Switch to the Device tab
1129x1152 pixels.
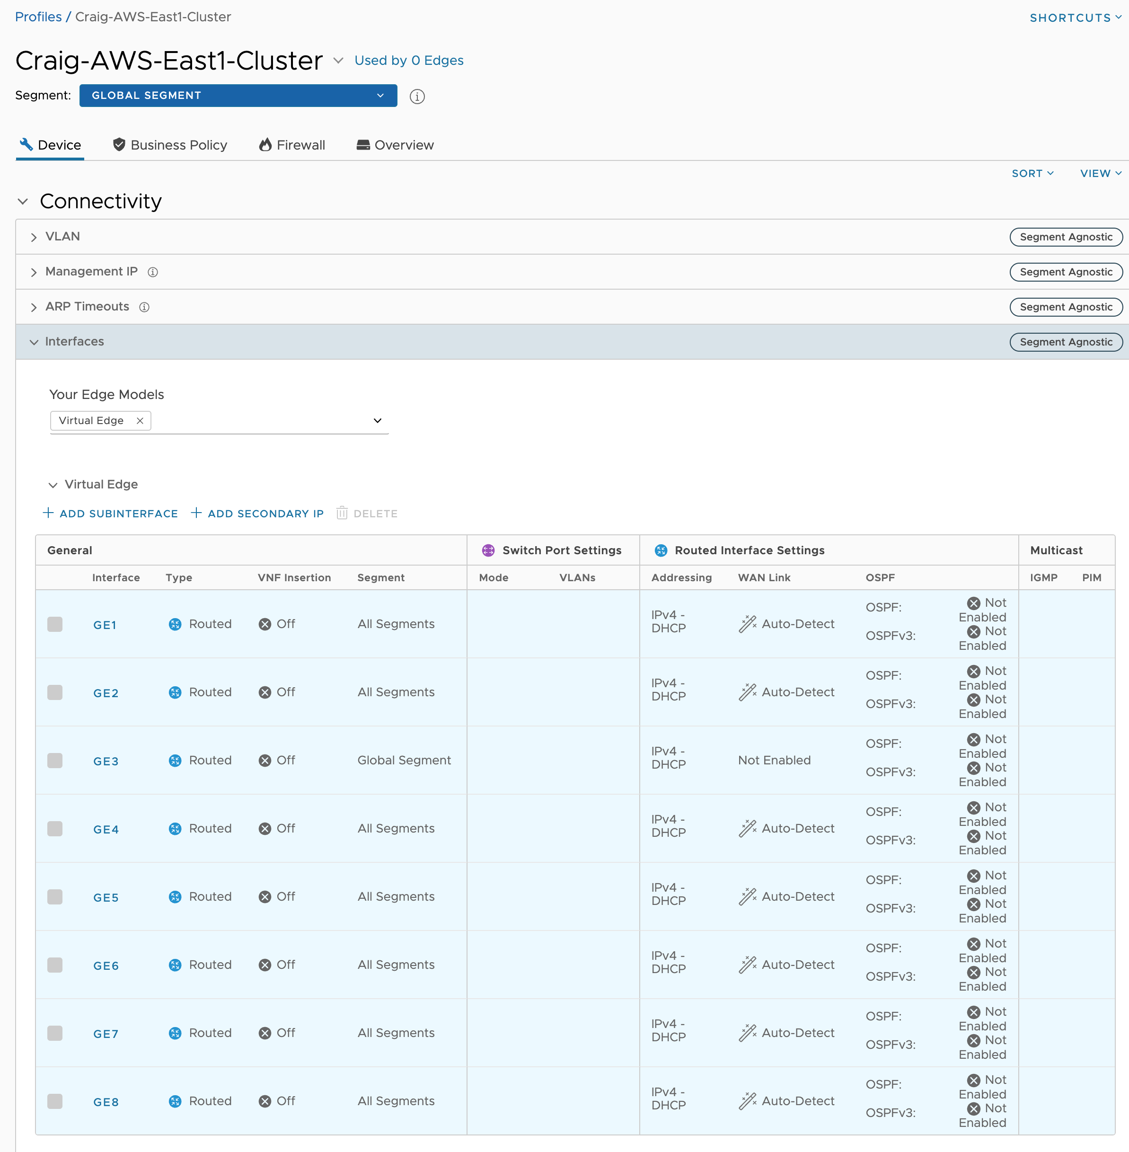(50, 145)
